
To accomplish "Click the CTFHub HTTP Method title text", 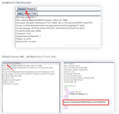I will (77, 94).
